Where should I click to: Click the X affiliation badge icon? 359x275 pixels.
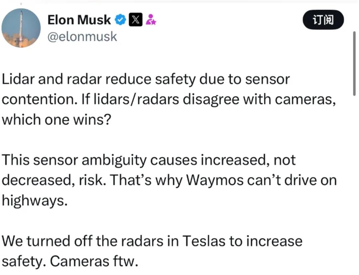tap(135, 20)
